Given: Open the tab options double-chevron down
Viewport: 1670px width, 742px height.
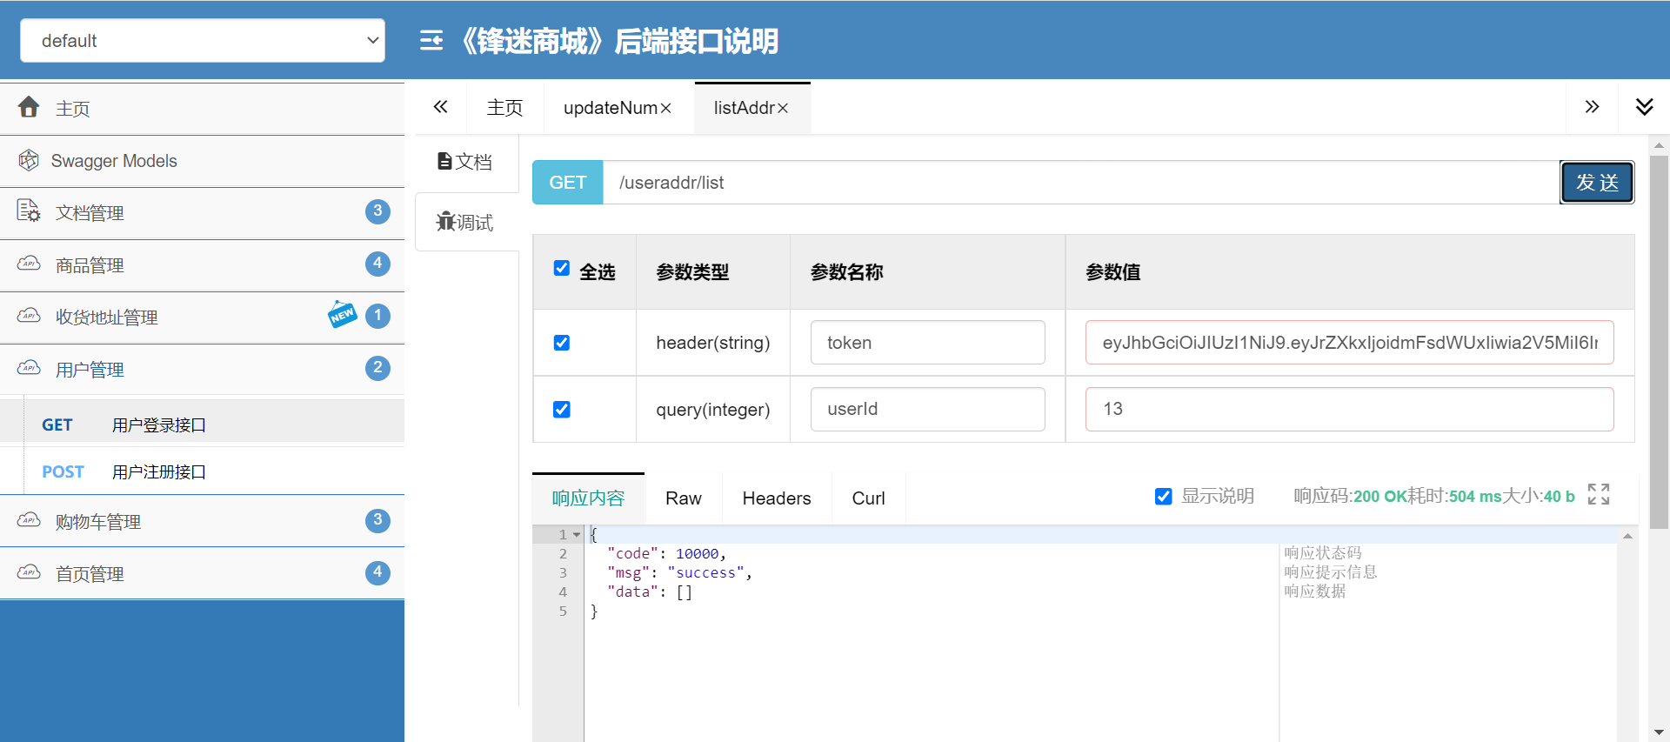Looking at the screenshot, I should 1644,107.
